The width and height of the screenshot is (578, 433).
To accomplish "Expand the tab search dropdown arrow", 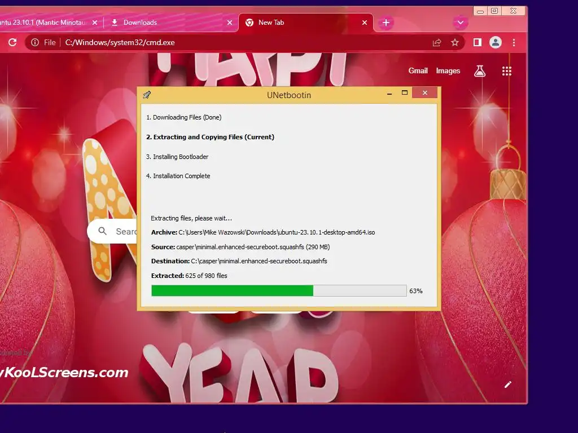I will [461, 23].
